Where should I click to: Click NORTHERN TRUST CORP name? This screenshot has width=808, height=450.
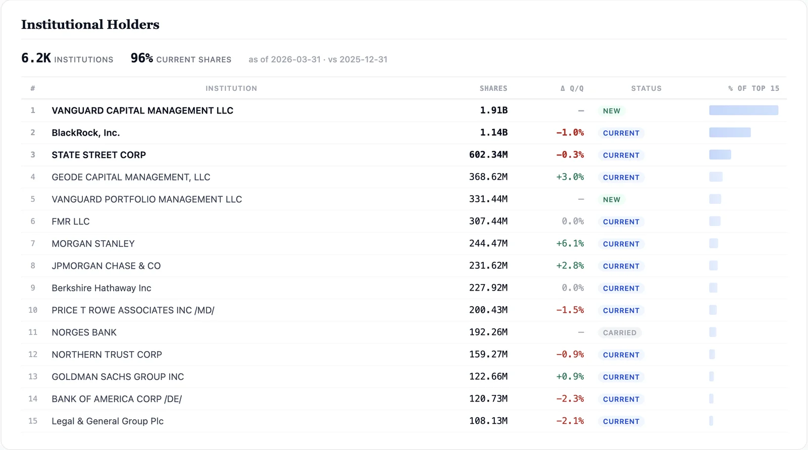(107, 355)
